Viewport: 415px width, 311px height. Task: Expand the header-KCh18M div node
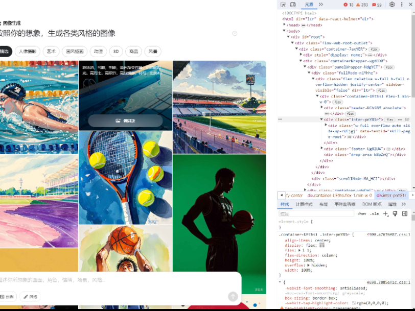pyautogui.click(x=321, y=107)
